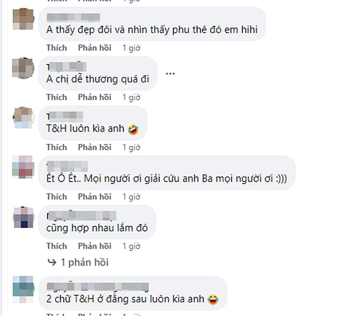Open commenter name above 'cũng hợp nhau lắm đó'
The width and height of the screenshot is (339, 316).
[x=81, y=216]
